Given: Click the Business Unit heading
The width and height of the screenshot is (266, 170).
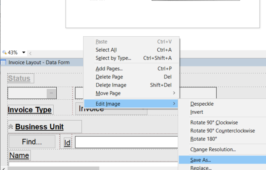Looking at the screenshot, I should 39,127.
